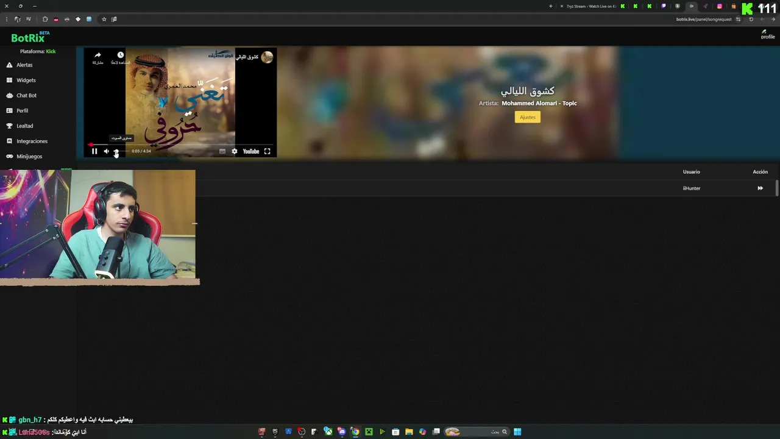The width and height of the screenshot is (780, 439).
Task: Reload the page
Action: pyautogui.click(x=751, y=19)
